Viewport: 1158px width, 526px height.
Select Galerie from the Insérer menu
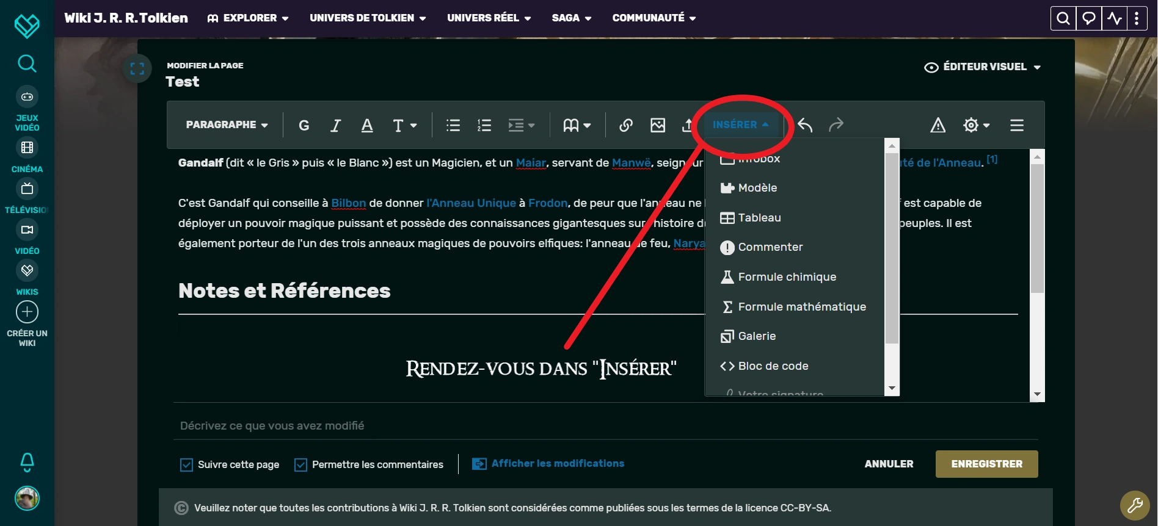point(795,336)
